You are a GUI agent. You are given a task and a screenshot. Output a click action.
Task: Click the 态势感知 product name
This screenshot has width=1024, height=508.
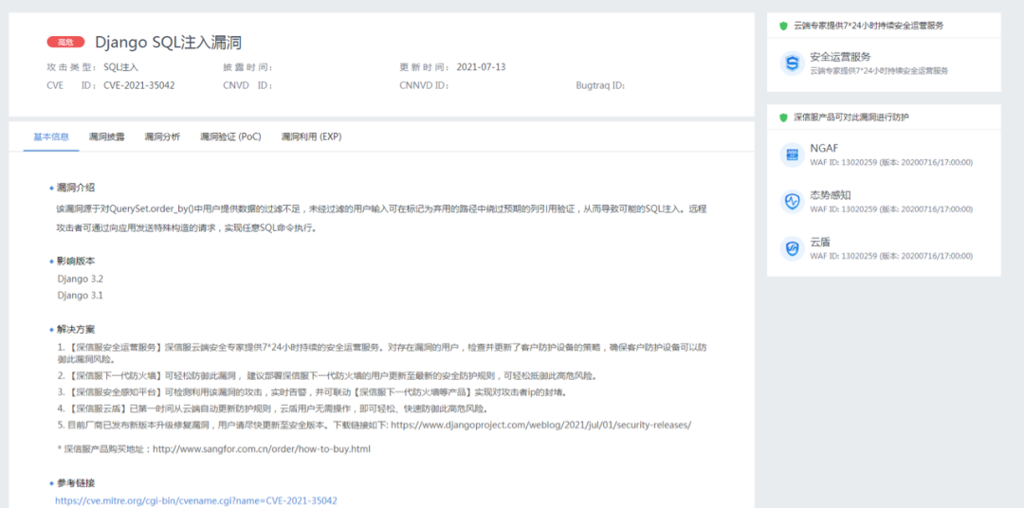(x=830, y=195)
